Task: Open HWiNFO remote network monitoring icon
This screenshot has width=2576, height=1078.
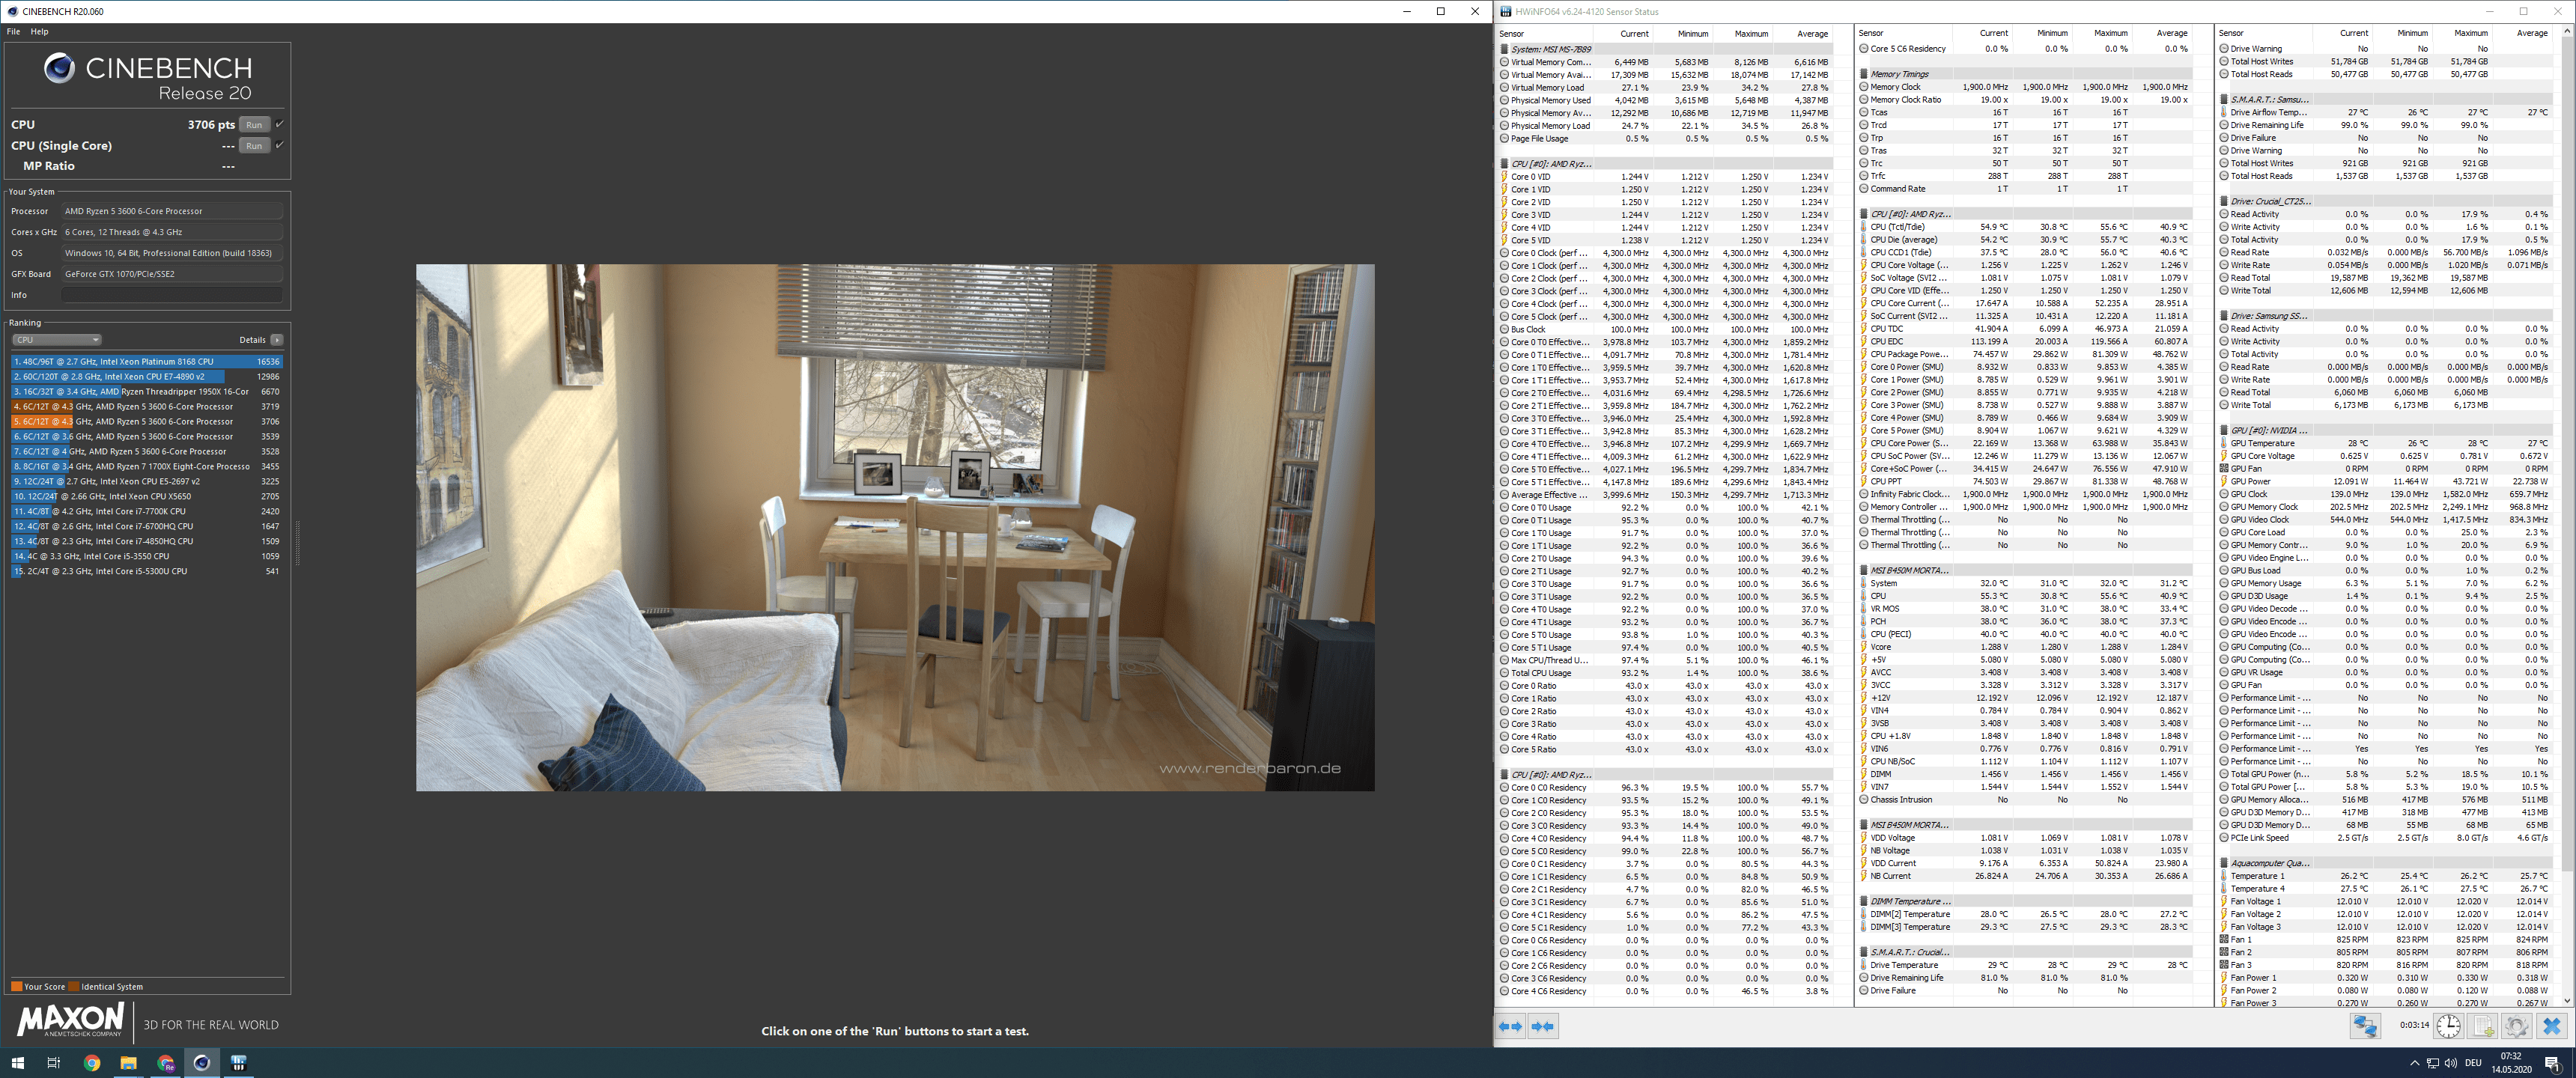Action: coord(2365,1027)
